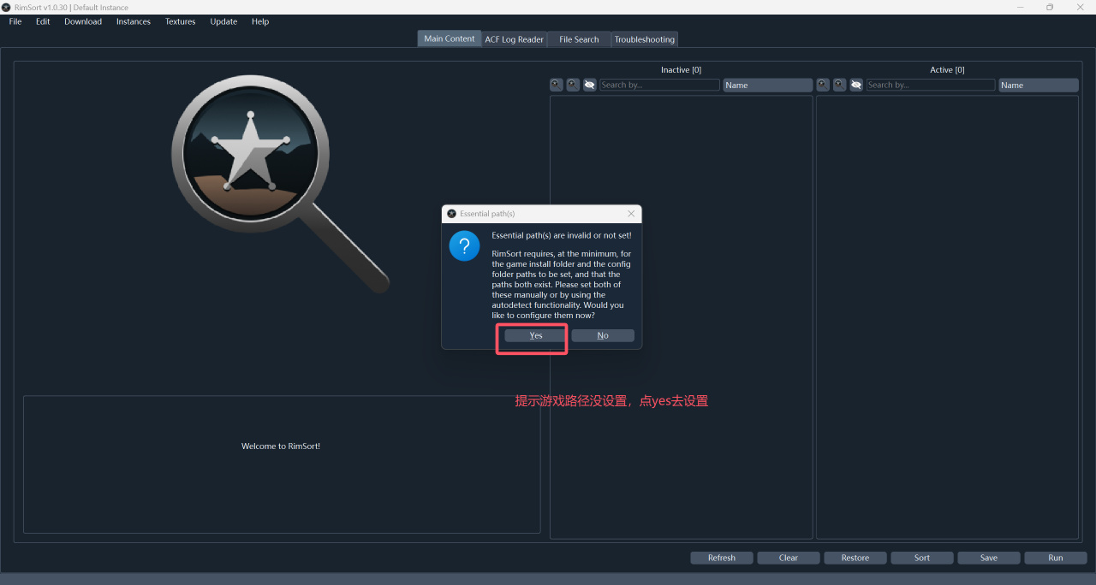Click No in the Essential paths dialog
The image size is (1096, 585).
point(603,335)
